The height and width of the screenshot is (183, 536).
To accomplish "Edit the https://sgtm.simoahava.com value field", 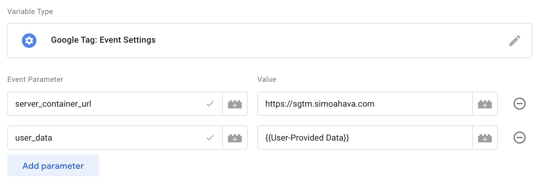I will 365,104.
